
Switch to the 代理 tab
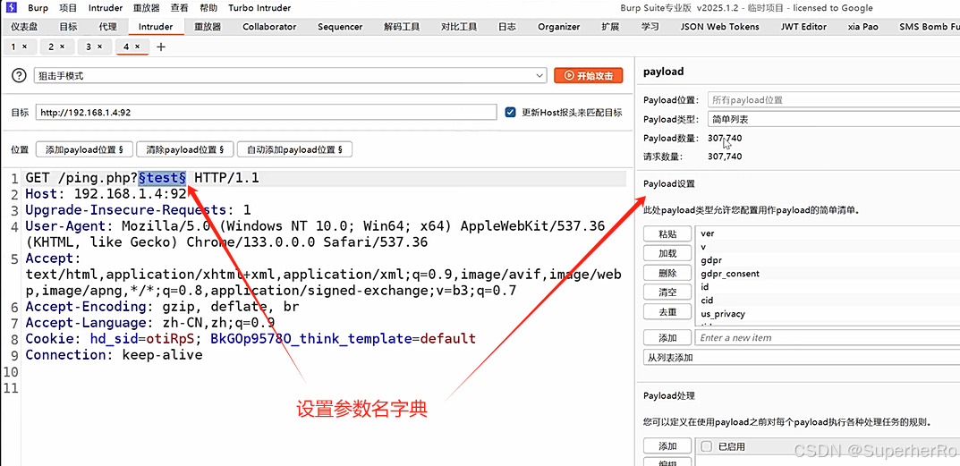(x=107, y=26)
